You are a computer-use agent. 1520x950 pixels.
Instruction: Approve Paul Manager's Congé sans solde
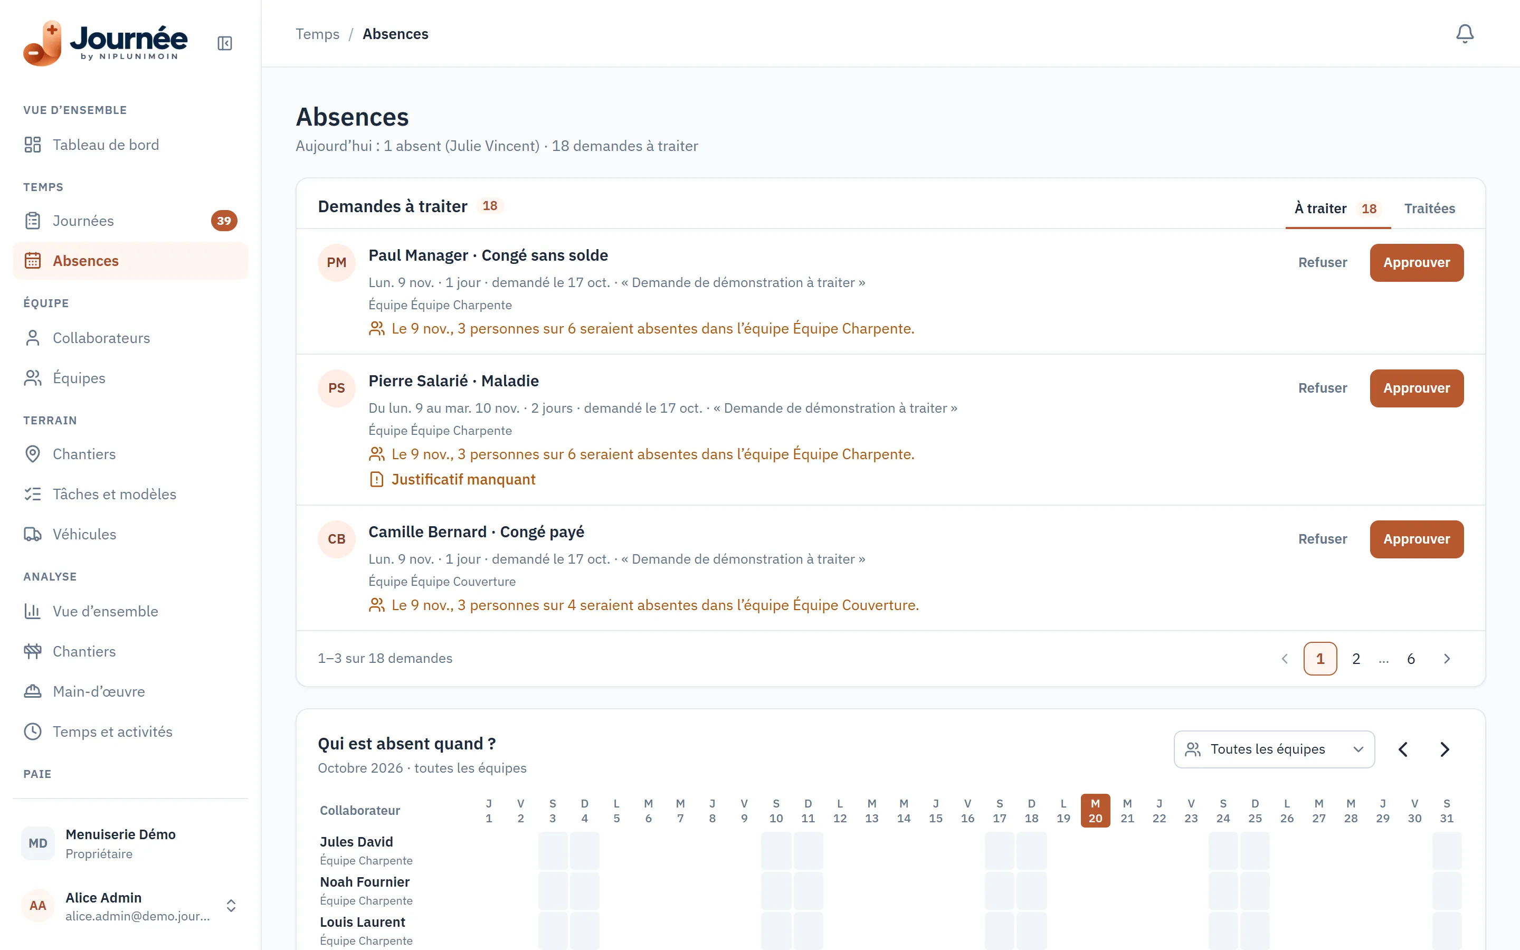1417,263
